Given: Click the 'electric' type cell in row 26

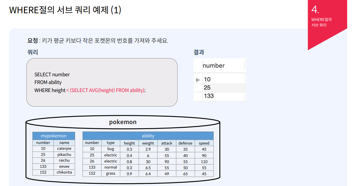Looking at the screenshot, I should pyautogui.click(x=111, y=161).
